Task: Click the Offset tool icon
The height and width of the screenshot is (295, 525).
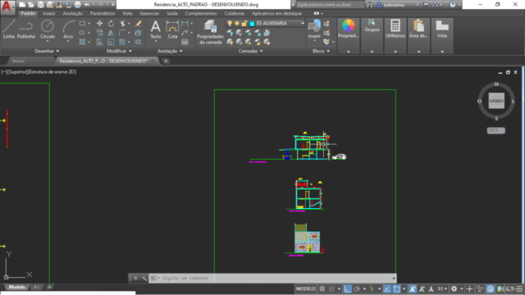Action: [x=138, y=42]
